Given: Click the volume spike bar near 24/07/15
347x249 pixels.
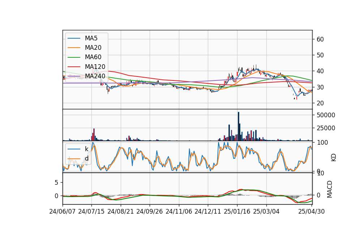Looking at the screenshot, I should coord(94,135).
